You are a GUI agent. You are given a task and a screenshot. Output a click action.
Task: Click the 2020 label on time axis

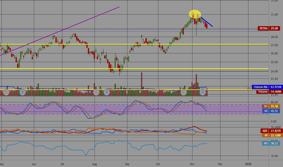[248, 164]
